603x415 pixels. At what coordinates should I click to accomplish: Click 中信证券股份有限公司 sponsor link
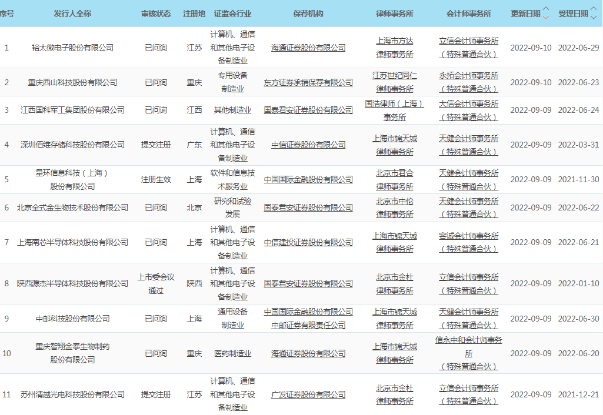tap(308, 145)
